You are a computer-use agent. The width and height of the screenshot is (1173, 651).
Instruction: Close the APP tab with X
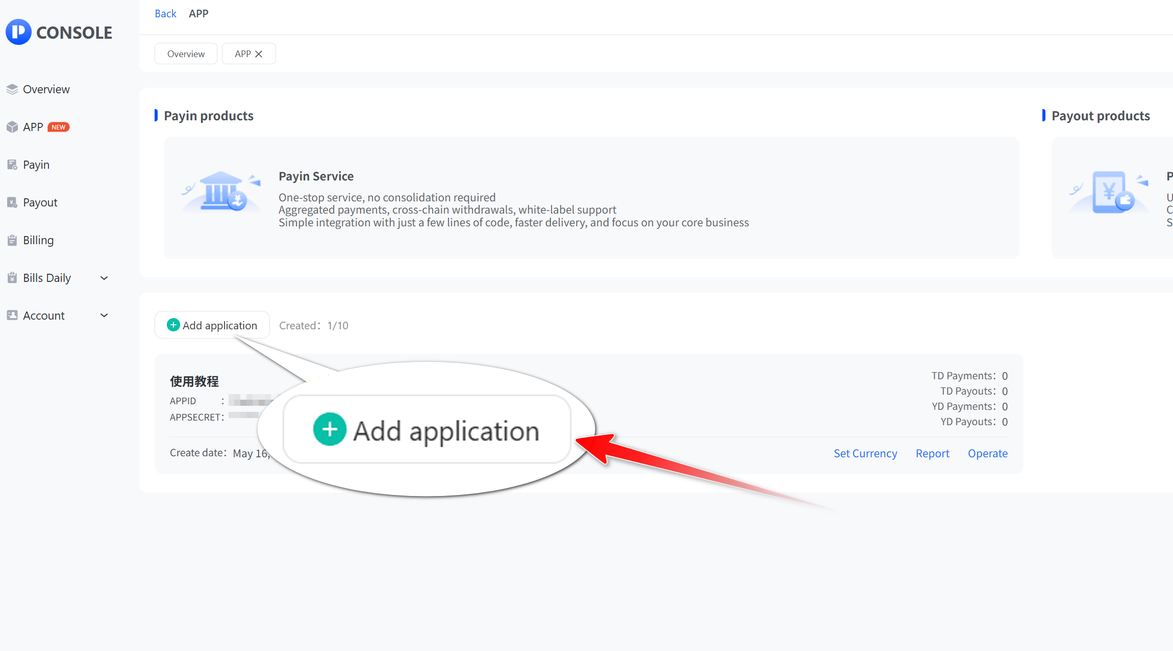click(x=259, y=54)
